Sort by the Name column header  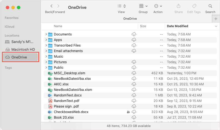click(x=58, y=26)
